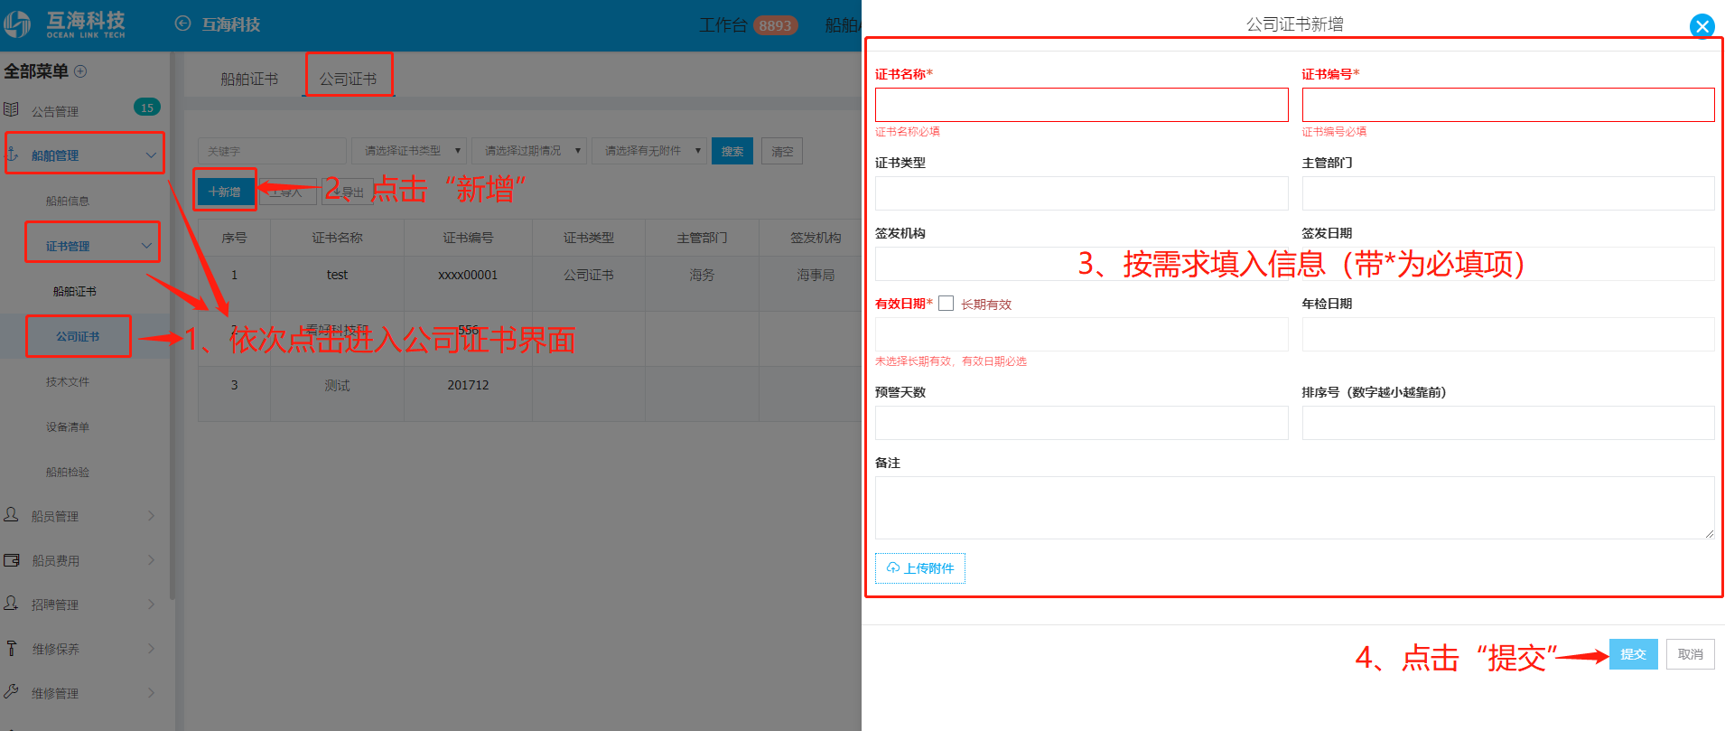Focus the 证书类型 field
The width and height of the screenshot is (1725, 731).
[x=1081, y=193]
